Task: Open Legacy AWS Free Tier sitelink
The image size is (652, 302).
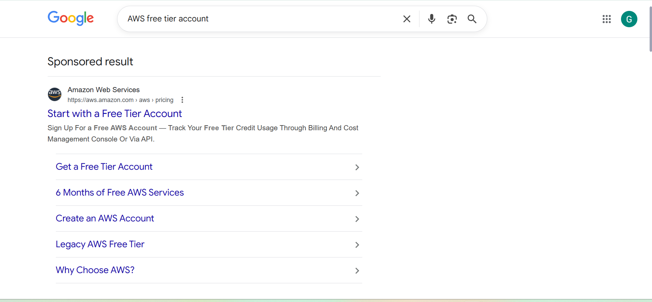Action: (x=100, y=244)
